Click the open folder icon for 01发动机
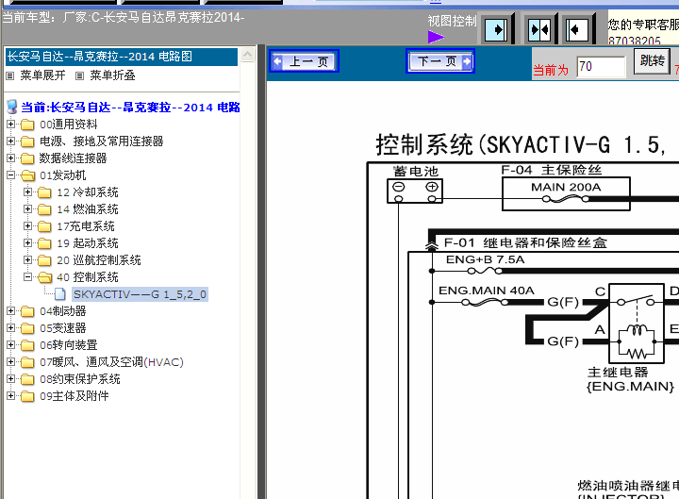Screen dimensions: 679x499 27,175
